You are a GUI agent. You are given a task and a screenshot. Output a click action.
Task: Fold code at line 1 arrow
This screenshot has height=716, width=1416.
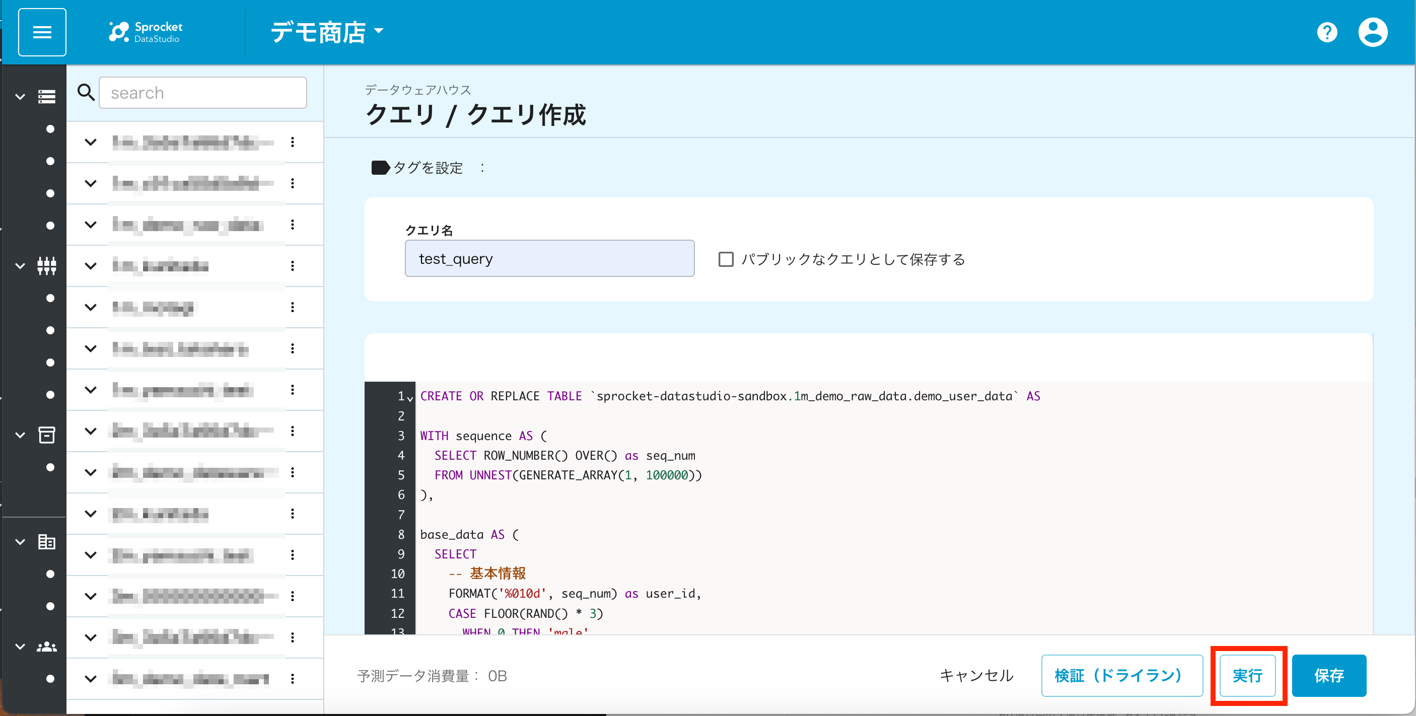(x=410, y=398)
